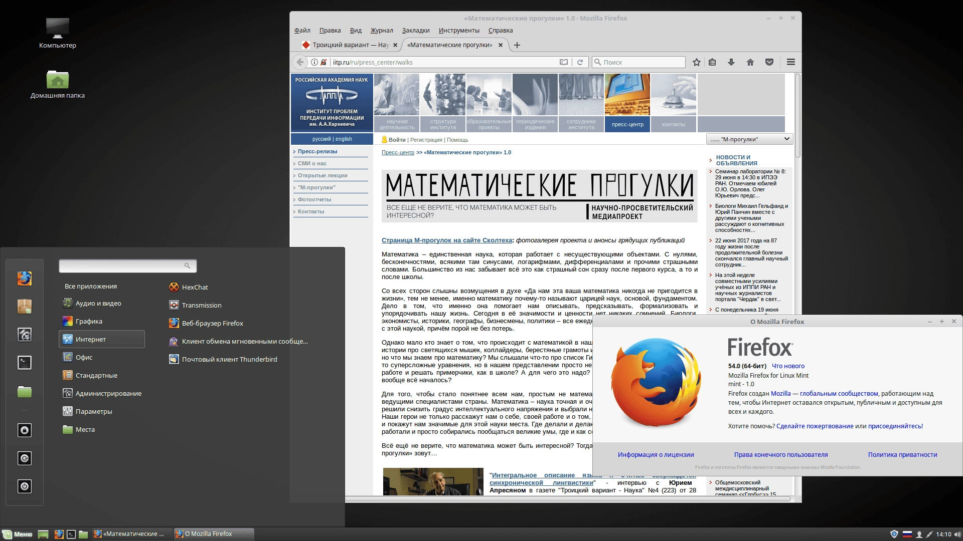Image resolution: width=963 pixels, height=541 pixels.
Task: Click the Lock Screen icon in the menu sidebar
Action: point(25,430)
